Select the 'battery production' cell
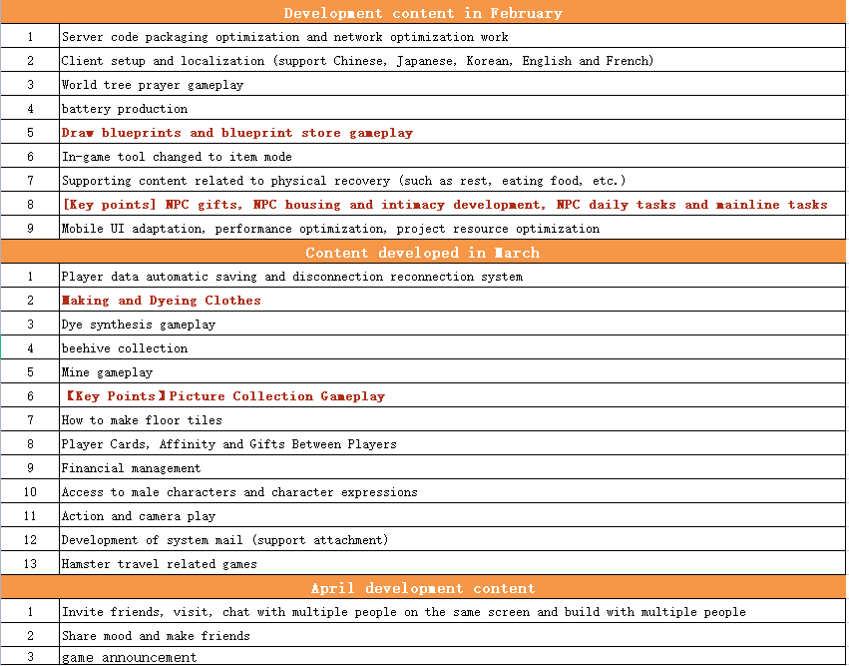This screenshot has height=666, width=849. 124,109
